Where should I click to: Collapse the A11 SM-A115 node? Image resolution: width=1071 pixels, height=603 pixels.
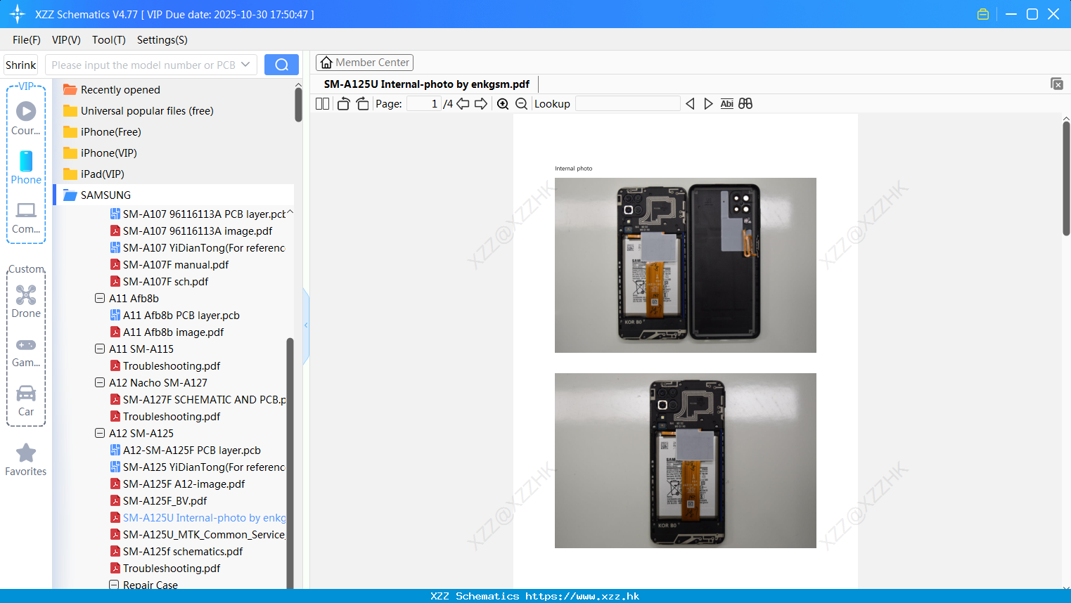[x=100, y=349]
